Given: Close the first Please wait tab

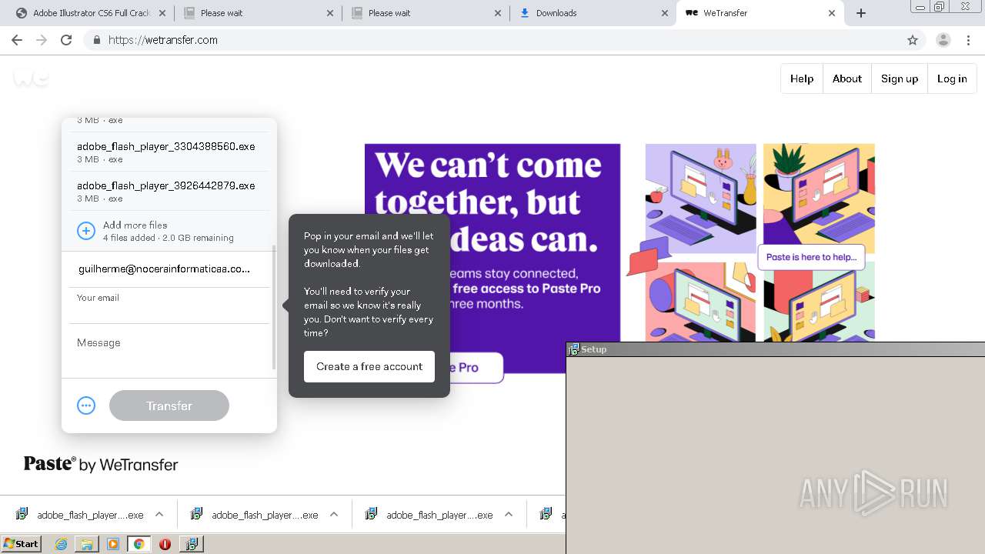Looking at the screenshot, I should (330, 13).
